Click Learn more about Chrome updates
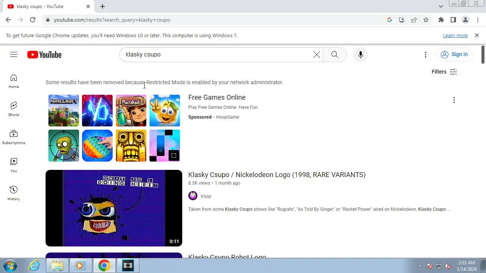 [455, 35]
